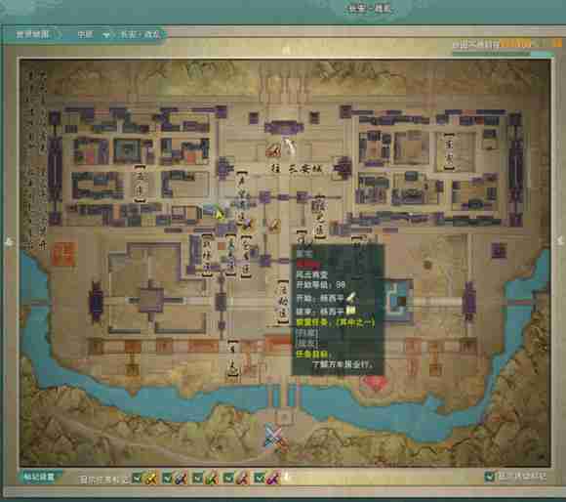Click the sword icon in quest tooltip
Screen dimensions: 566x502
coord(351,297)
